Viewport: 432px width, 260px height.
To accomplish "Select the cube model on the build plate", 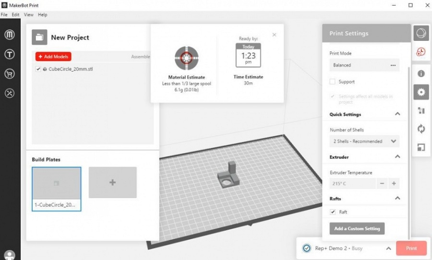I will tap(228, 175).
